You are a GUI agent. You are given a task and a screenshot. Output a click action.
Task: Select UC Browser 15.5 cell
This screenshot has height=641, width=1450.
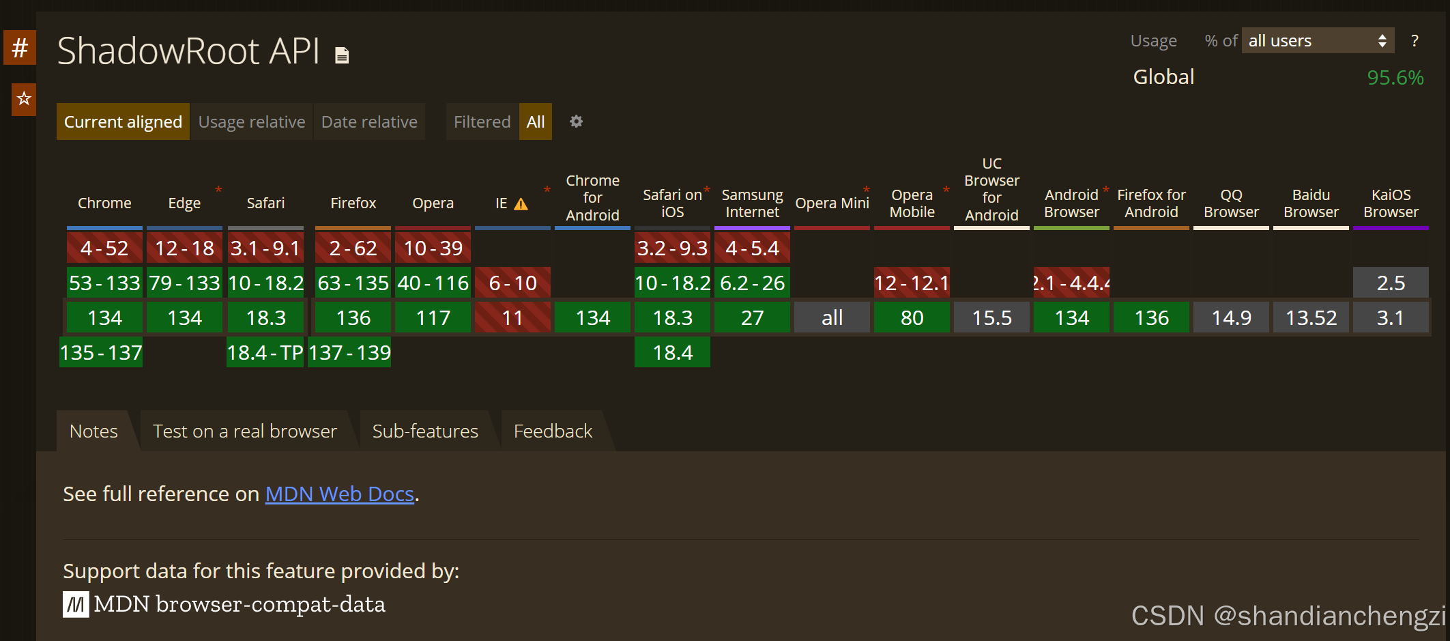click(991, 317)
